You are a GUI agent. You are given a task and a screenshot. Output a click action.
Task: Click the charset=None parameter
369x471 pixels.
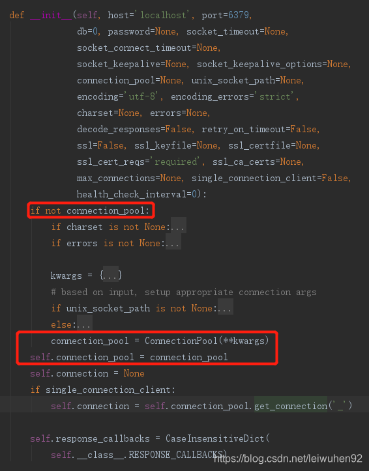point(108,113)
